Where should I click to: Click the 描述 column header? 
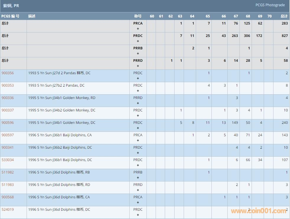tap(32, 16)
